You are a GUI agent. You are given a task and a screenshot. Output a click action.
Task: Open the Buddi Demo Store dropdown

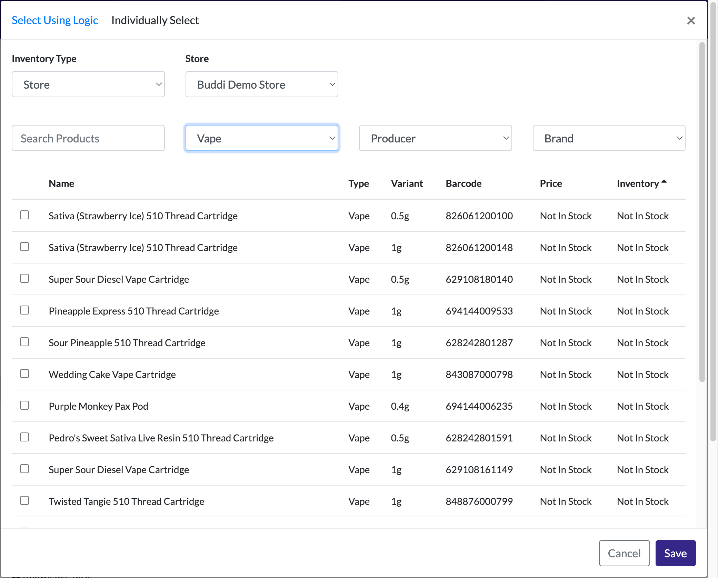(x=262, y=84)
